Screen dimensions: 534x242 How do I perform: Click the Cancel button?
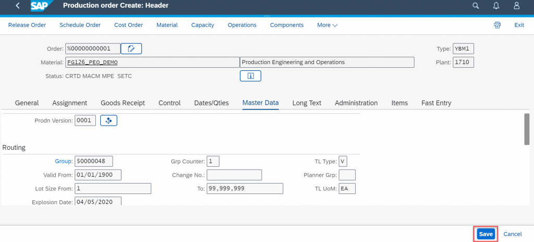pos(513,234)
